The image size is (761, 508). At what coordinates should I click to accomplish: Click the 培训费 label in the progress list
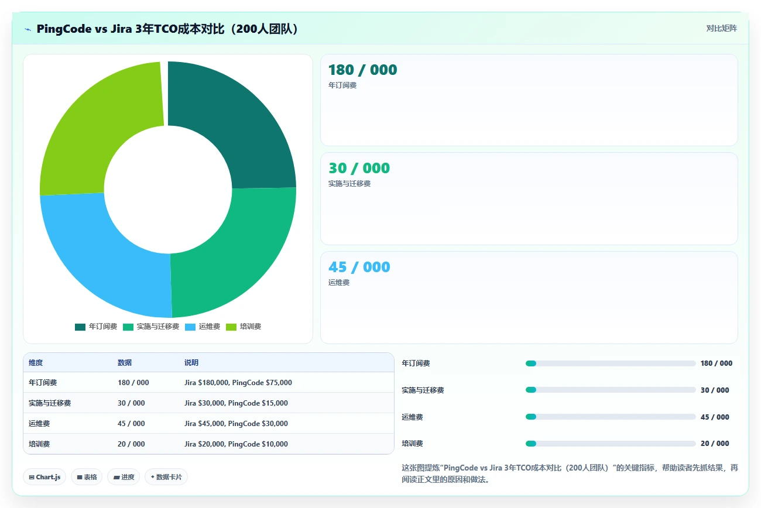click(412, 444)
